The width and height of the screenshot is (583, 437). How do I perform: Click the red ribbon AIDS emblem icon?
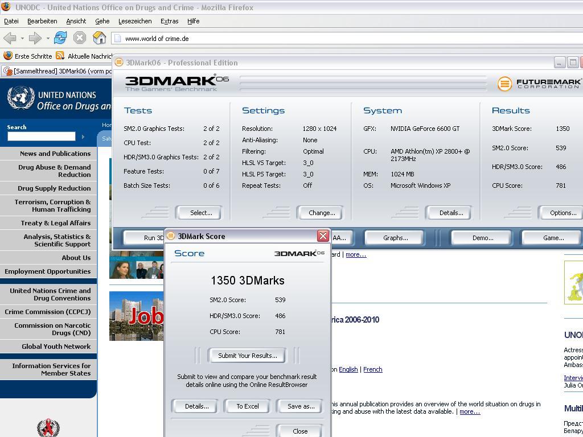(x=48, y=427)
